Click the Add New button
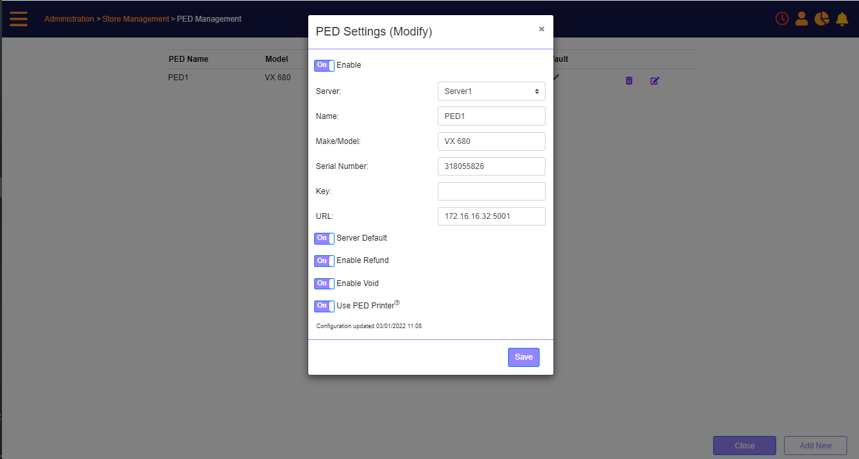 816,445
